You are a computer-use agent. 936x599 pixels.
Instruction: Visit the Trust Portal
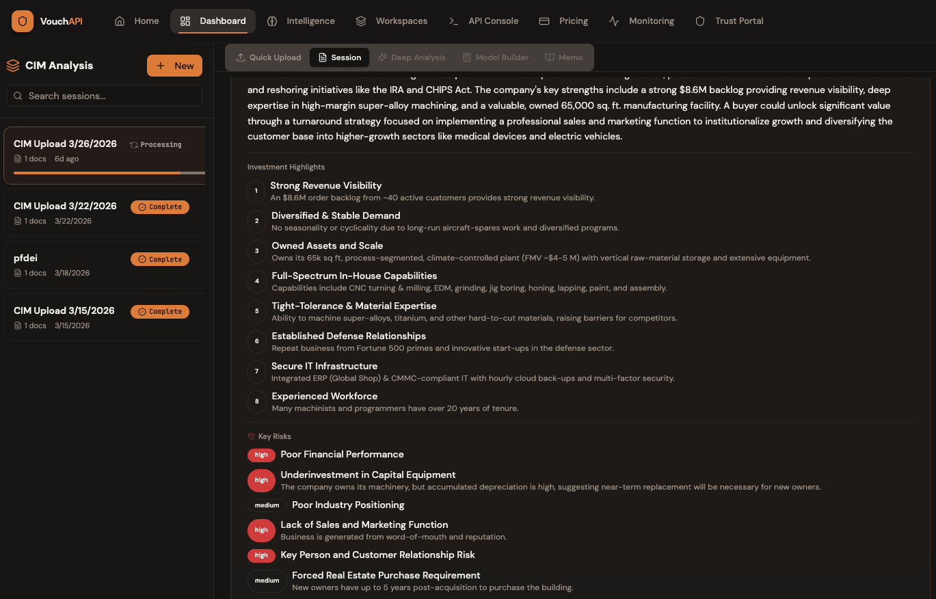pos(729,21)
